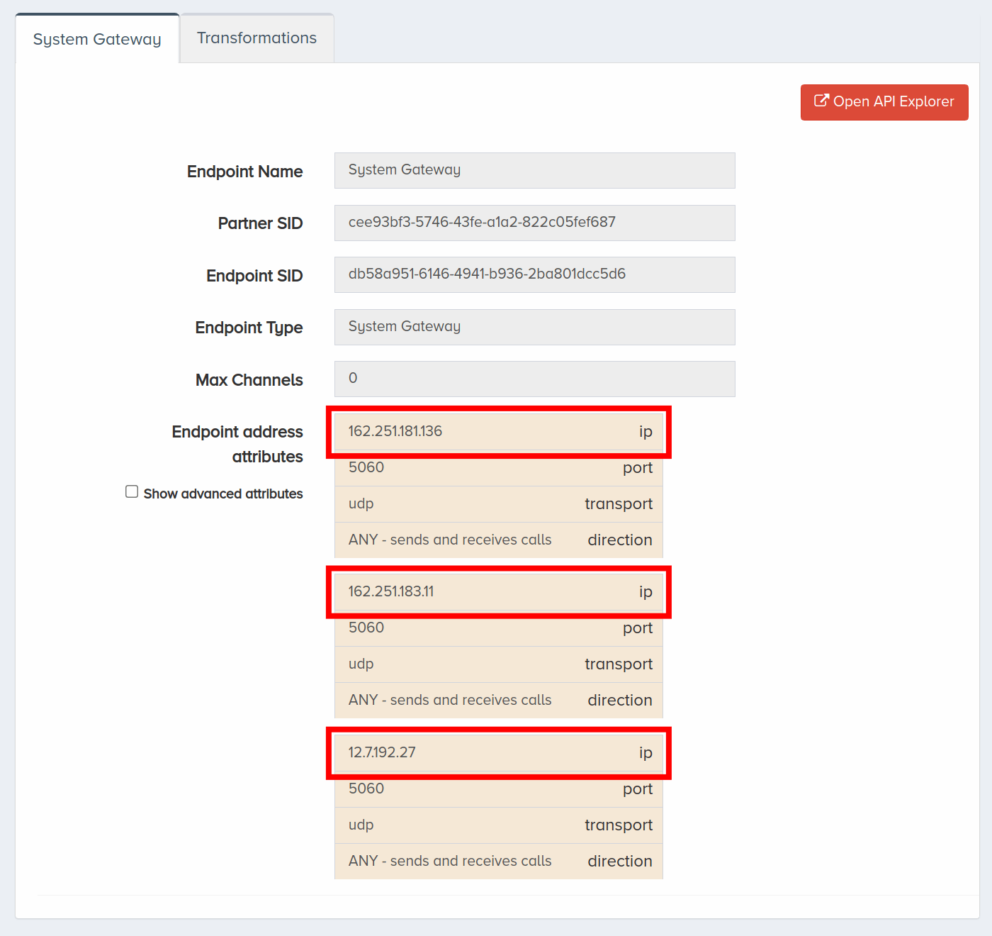Open API Explorer button text
The width and height of the screenshot is (992, 936).
[894, 101]
